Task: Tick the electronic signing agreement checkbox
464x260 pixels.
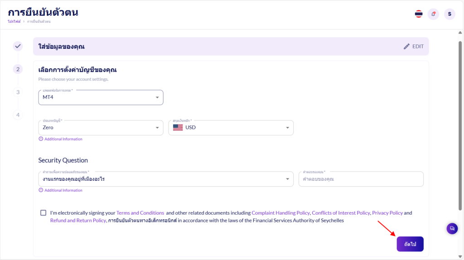Action: 43,213
